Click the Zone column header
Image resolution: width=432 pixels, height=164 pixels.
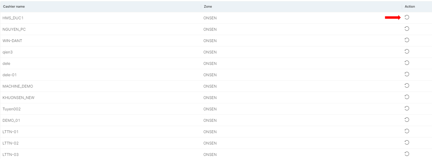tap(208, 6)
